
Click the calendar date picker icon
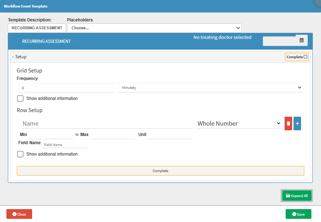click(x=301, y=40)
